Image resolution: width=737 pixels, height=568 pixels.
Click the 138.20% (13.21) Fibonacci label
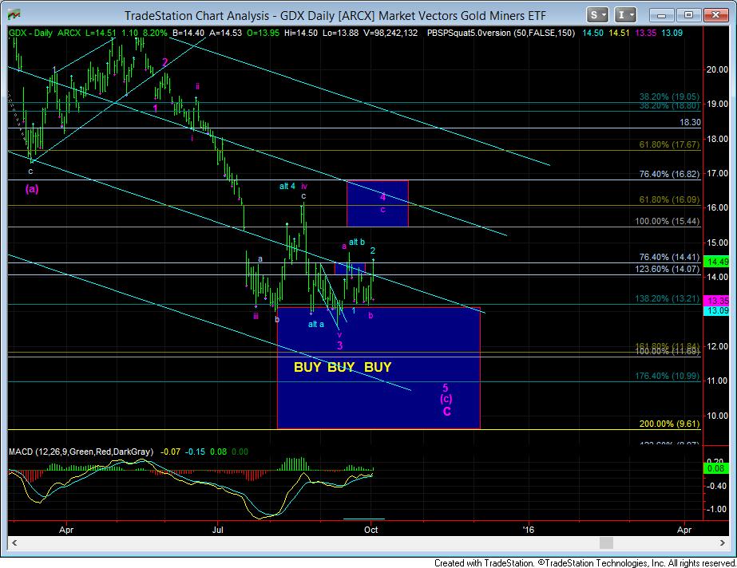tap(668, 298)
